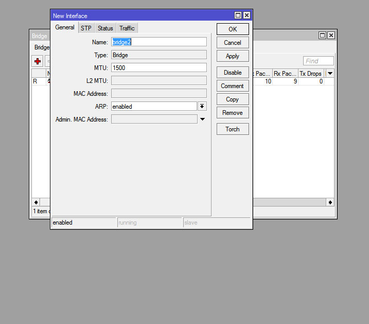This screenshot has width=369, height=324.
Task: Cancel the New Interface dialog
Action: pyautogui.click(x=233, y=43)
